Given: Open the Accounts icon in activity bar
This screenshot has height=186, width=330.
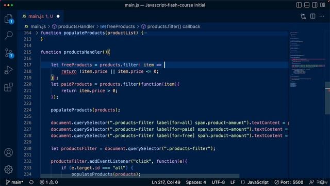Looking at the screenshot, I should tap(9, 152).
